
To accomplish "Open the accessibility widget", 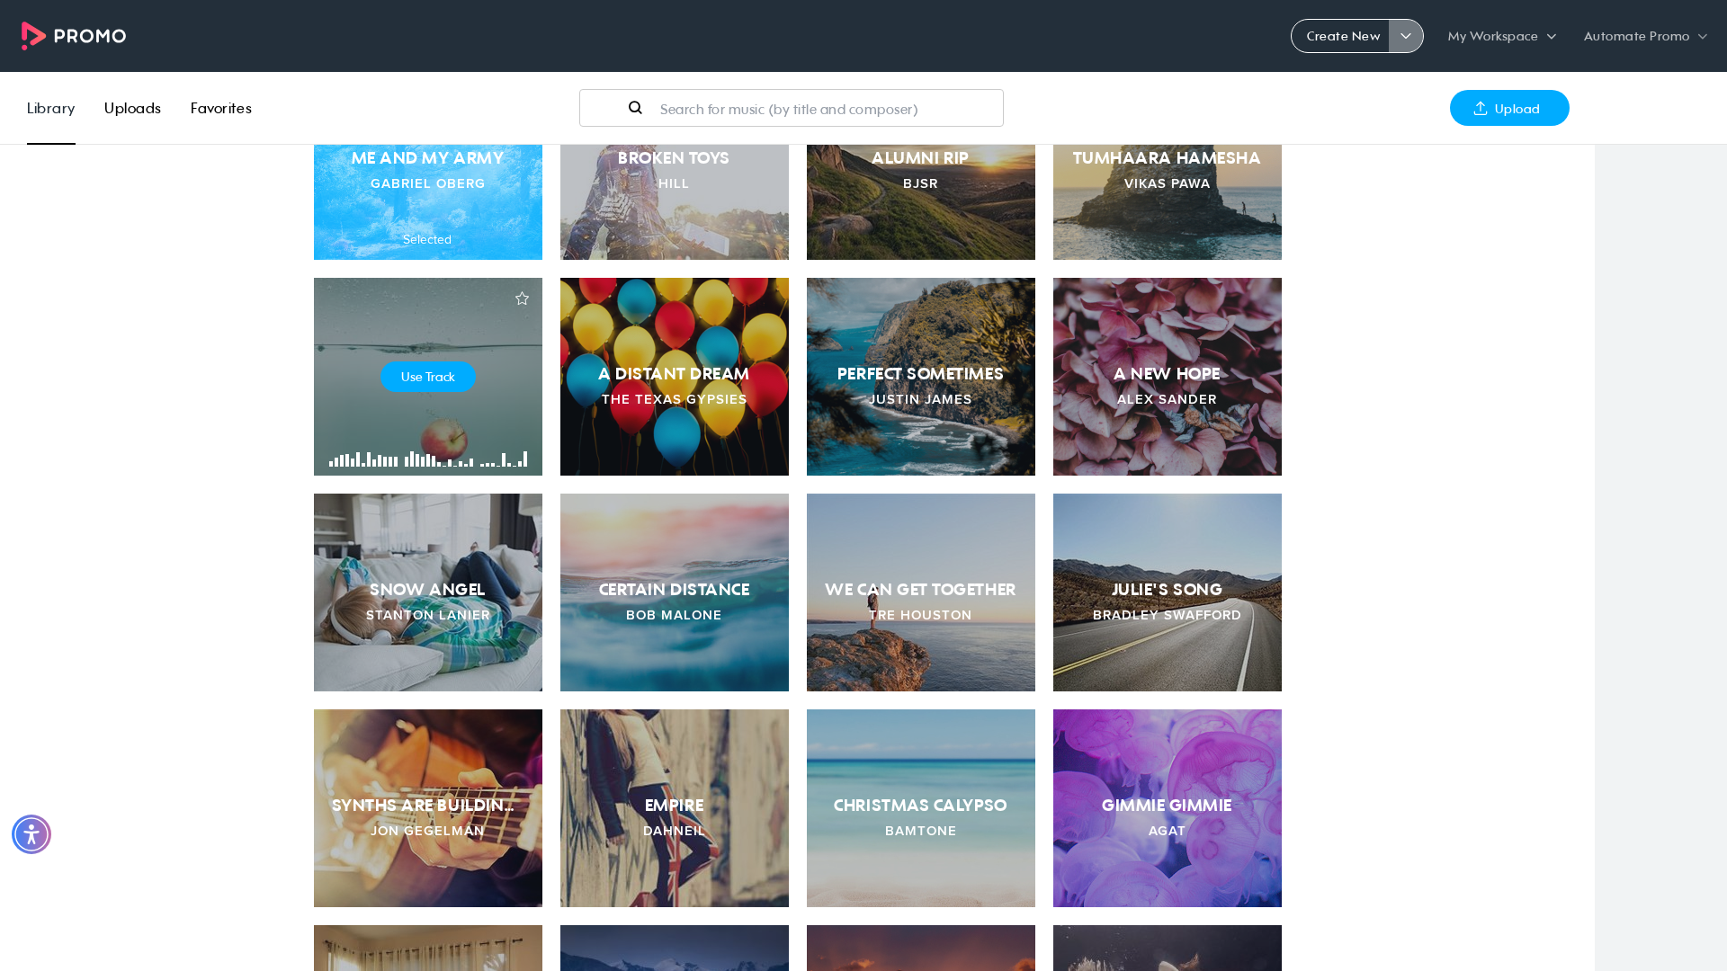I will (x=31, y=834).
